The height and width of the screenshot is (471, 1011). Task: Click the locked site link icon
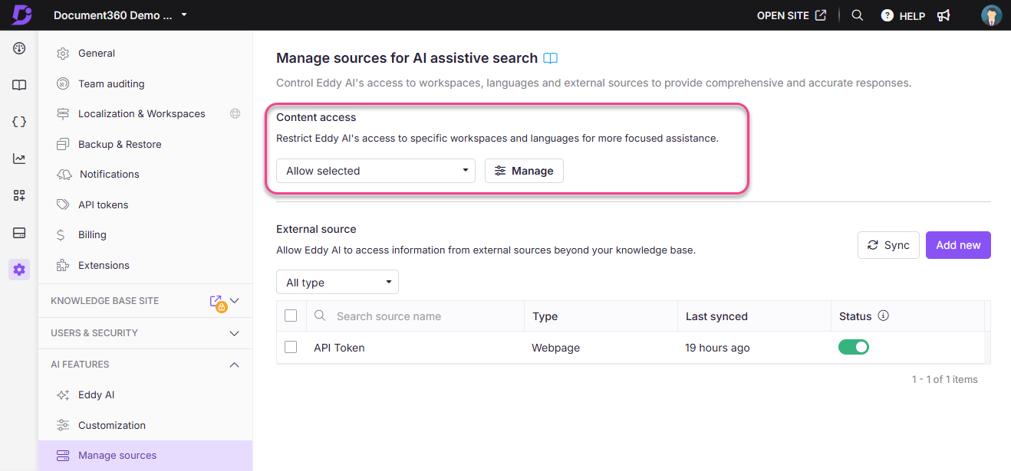pyautogui.click(x=217, y=303)
